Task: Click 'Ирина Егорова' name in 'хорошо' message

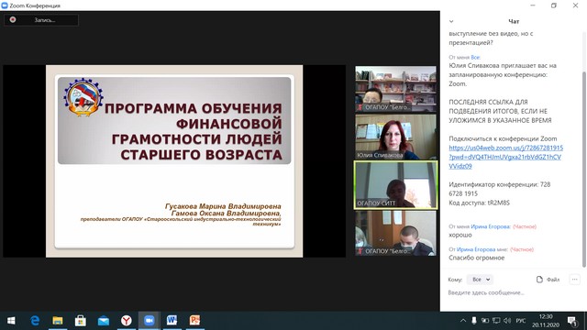Action: point(491,226)
